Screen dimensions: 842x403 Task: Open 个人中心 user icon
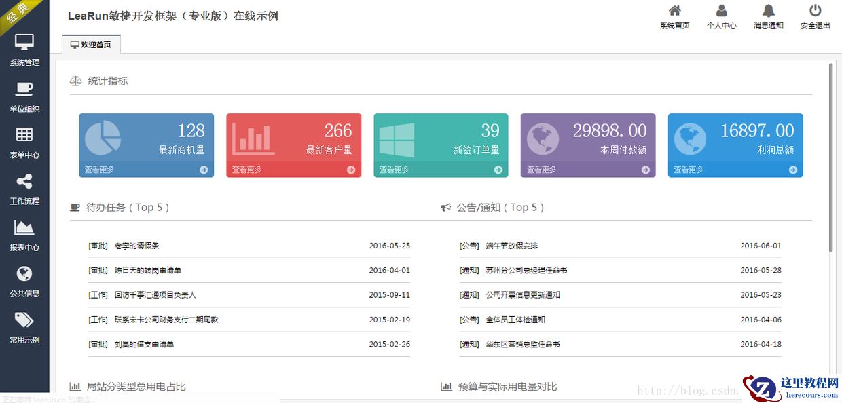click(x=721, y=17)
